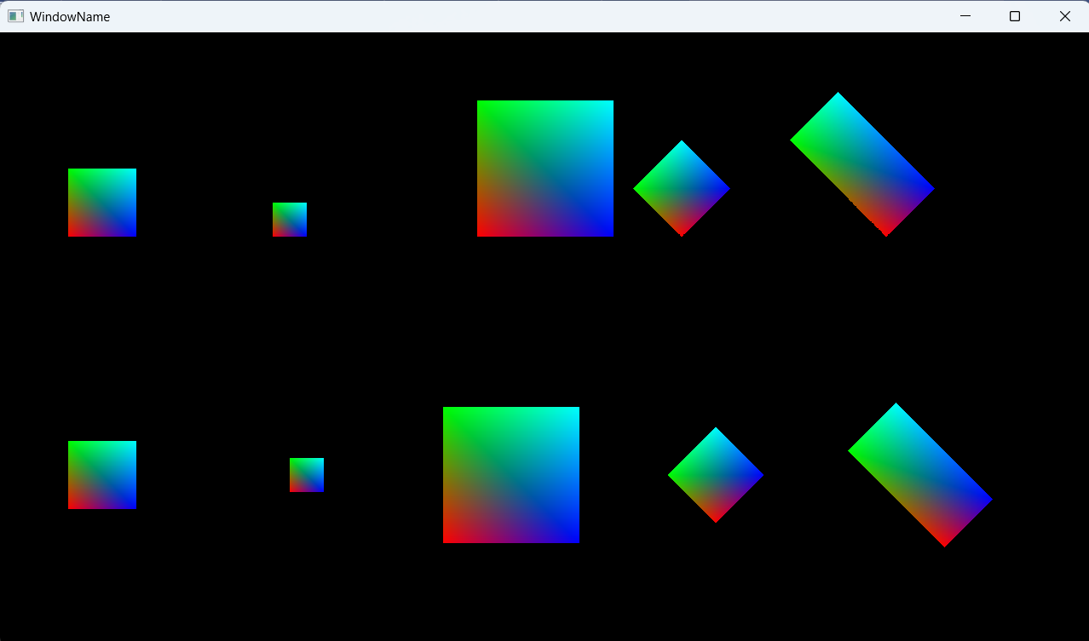The image size is (1089, 641).
Task: Minimize the WindowName window
Action: [965, 16]
